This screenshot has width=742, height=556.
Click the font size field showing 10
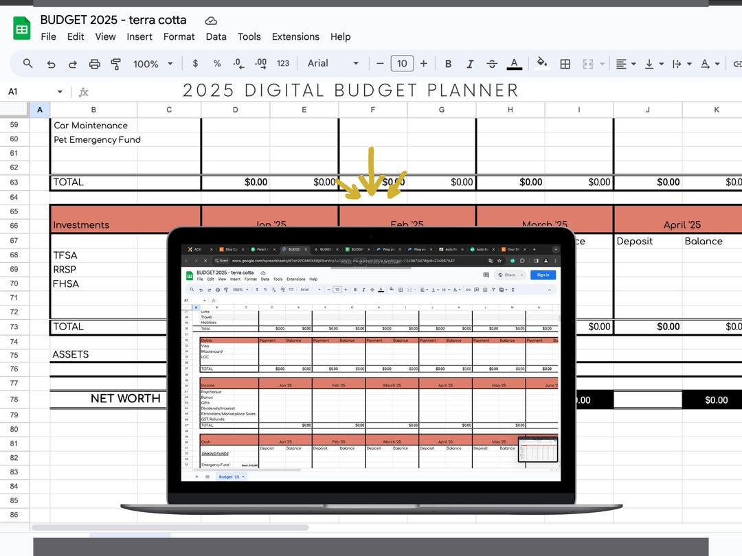click(x=402, y=63)
